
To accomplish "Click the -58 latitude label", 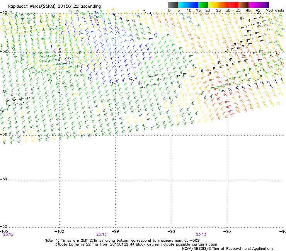I will click(3, 179).
